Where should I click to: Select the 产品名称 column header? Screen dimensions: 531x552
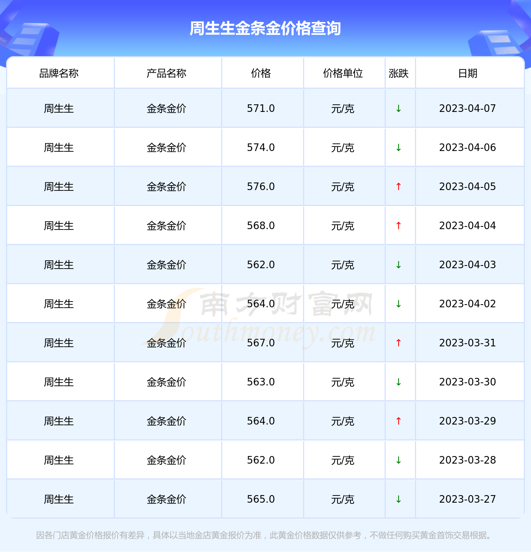[x=167, y=73]
